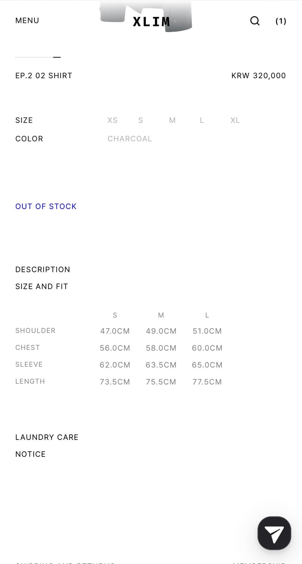Screen dimensions: 302x564
Task: Choose the CHARCOAL color option
Action: tap(130, 139)
